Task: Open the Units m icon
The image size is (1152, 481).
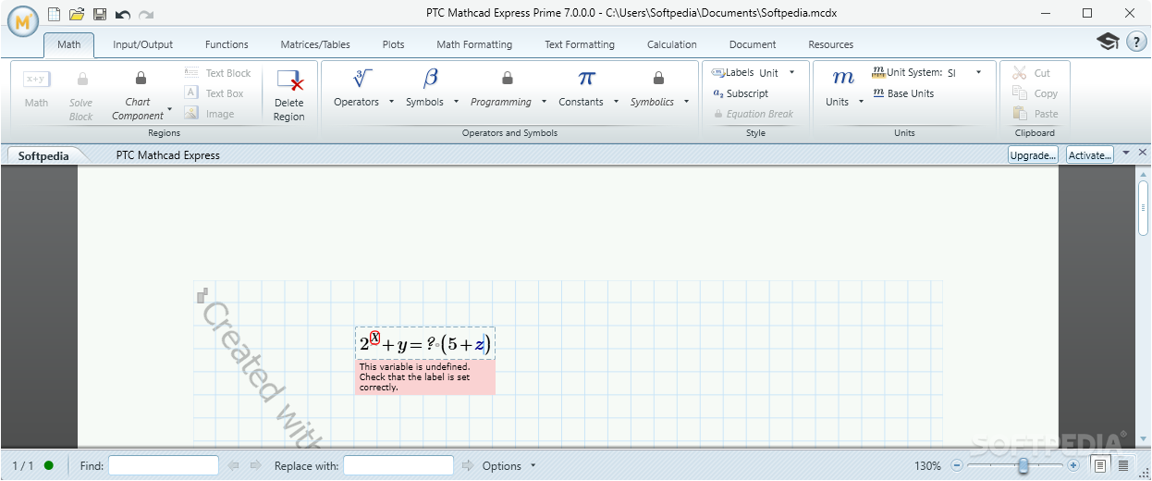Action: click(843, 79)
